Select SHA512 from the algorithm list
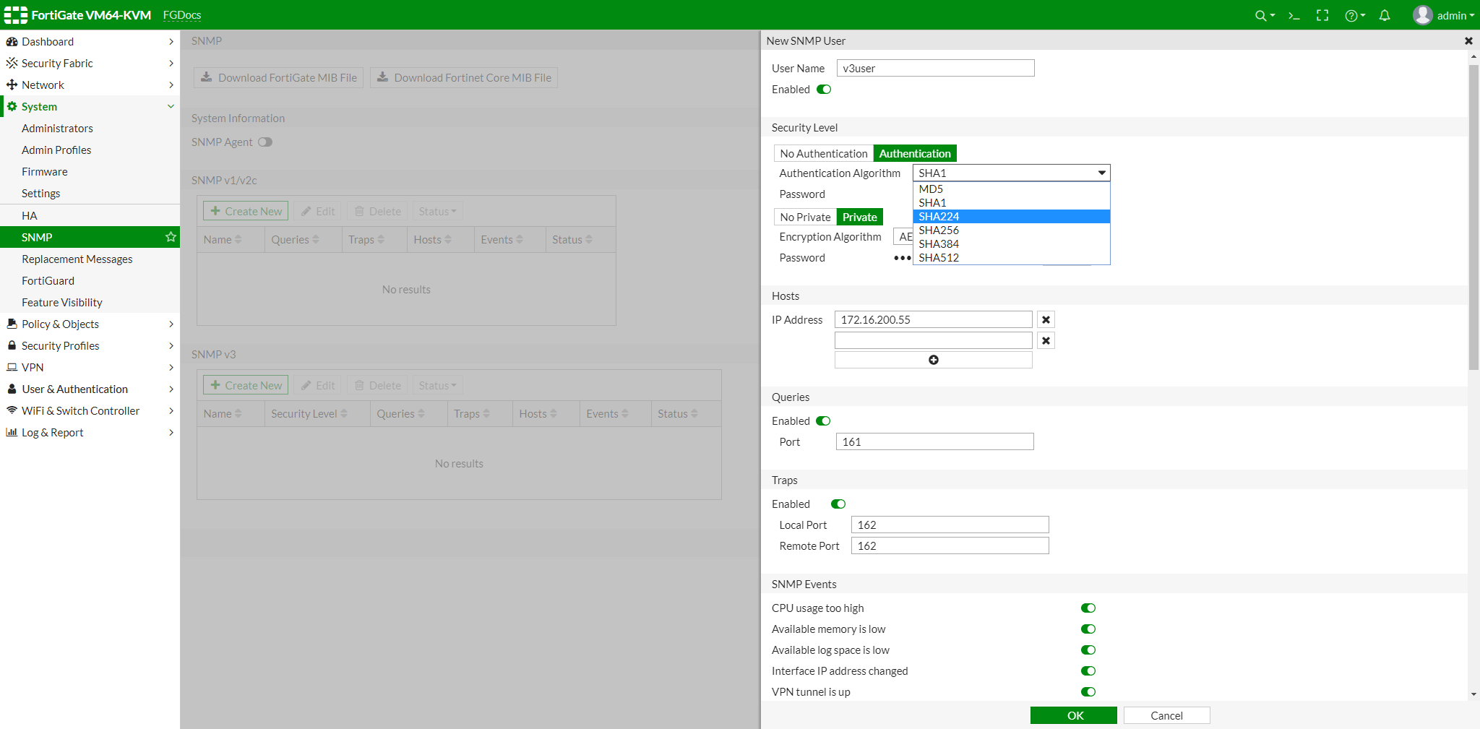The height and width of the screenshot is (729, 1480). click(1012, 258)
